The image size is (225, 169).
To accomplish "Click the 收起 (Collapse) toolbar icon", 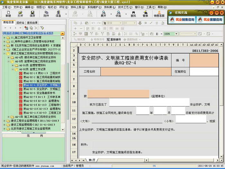I will click(118, 14).
